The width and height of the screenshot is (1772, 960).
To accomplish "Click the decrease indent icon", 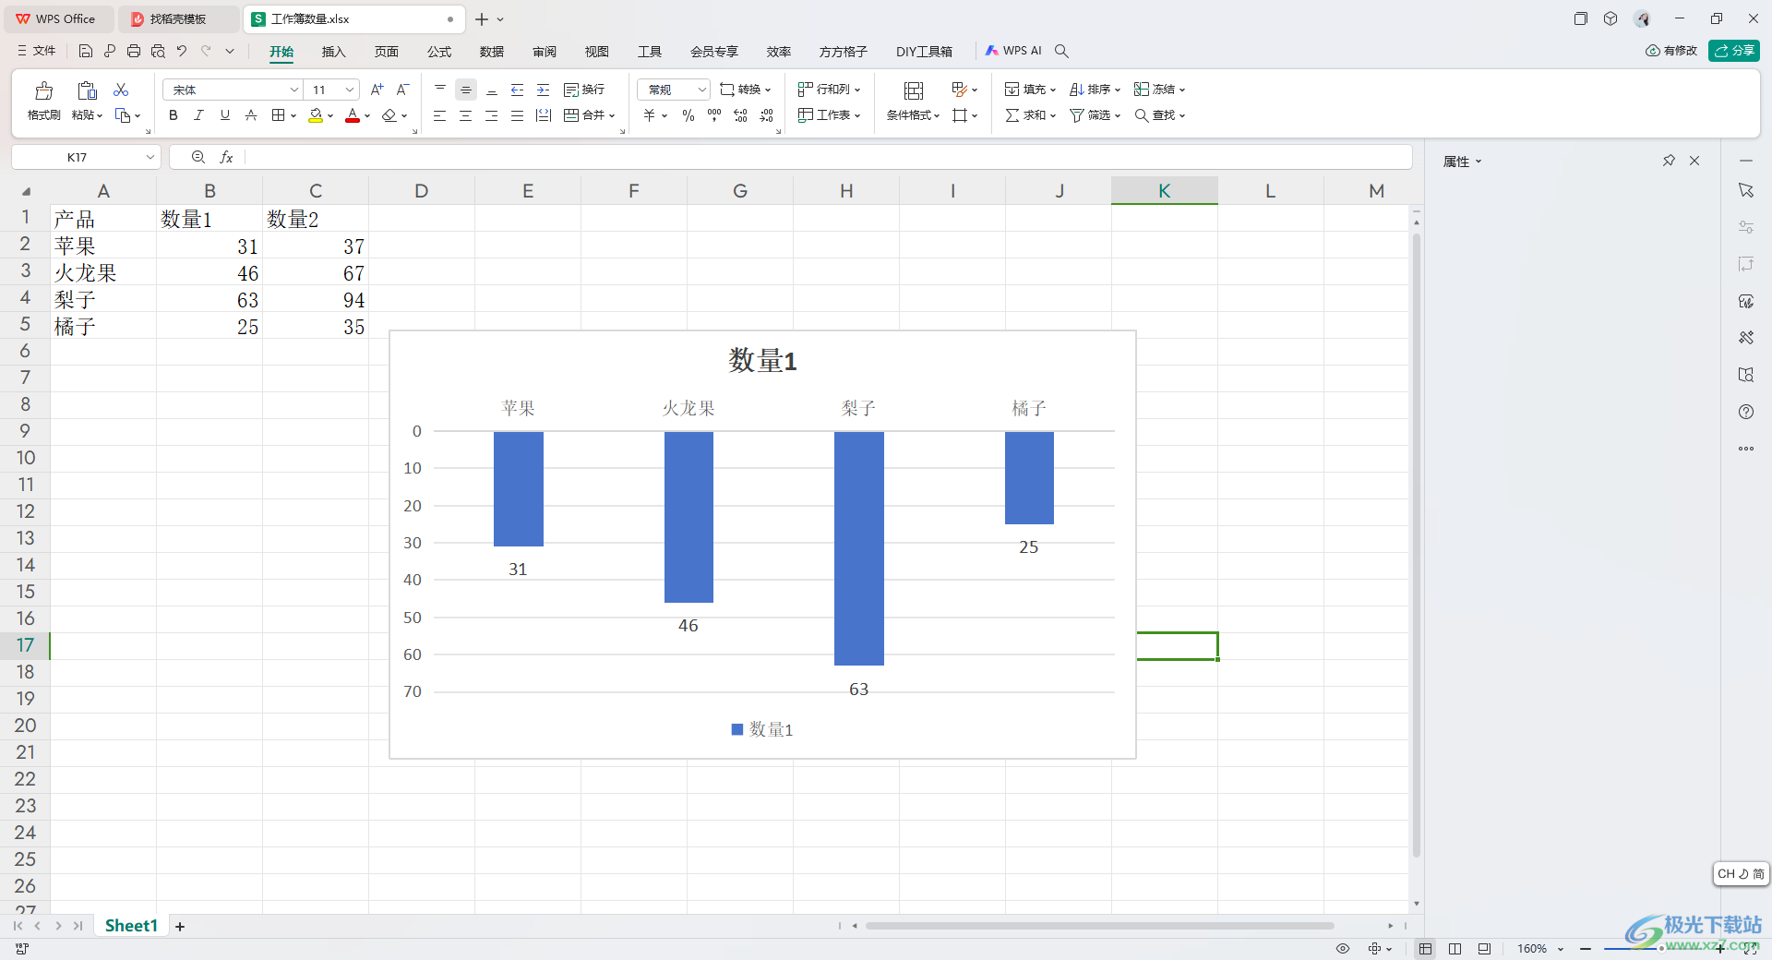I will click(518, 90).
